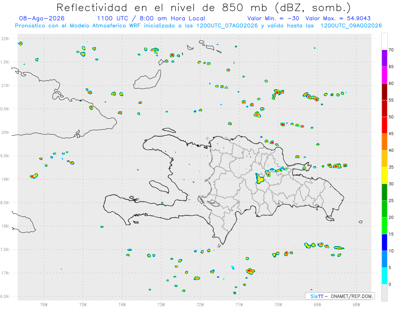Click the magenta 60–65 dBZ colorbar segment
The image size is (400, 309).
[x=384, y=75]
